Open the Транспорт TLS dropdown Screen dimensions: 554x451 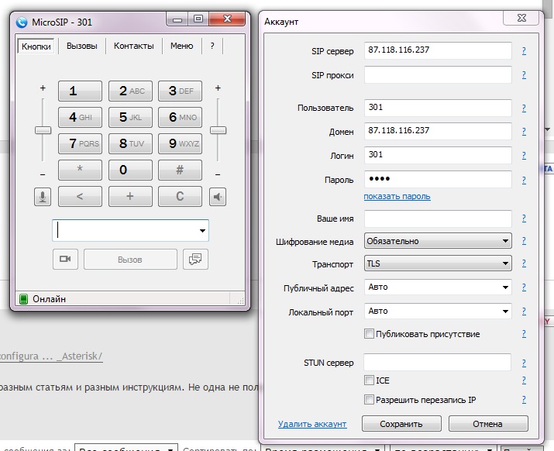point(438,263)
